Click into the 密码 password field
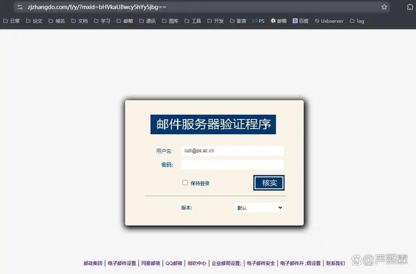 pos(233,164)
